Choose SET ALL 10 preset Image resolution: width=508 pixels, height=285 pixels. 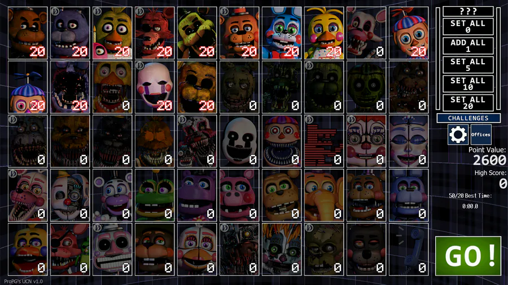468,84
